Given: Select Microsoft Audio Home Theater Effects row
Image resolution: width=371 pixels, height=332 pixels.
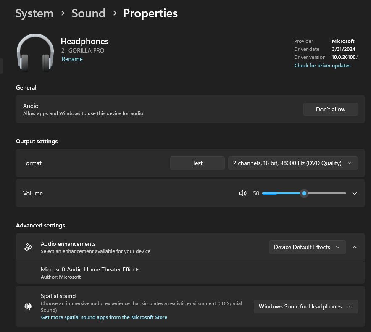Looking at the screenshot, I should (x=90, y=272).
